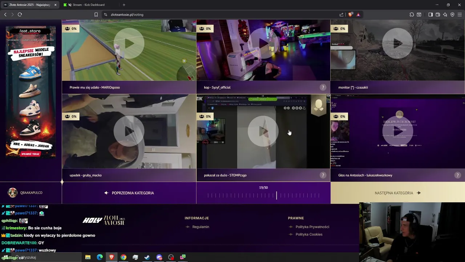Viewport: 465px width, 262px height.
Task: Go to Poprzednia Kategoria
Action: 129,193
